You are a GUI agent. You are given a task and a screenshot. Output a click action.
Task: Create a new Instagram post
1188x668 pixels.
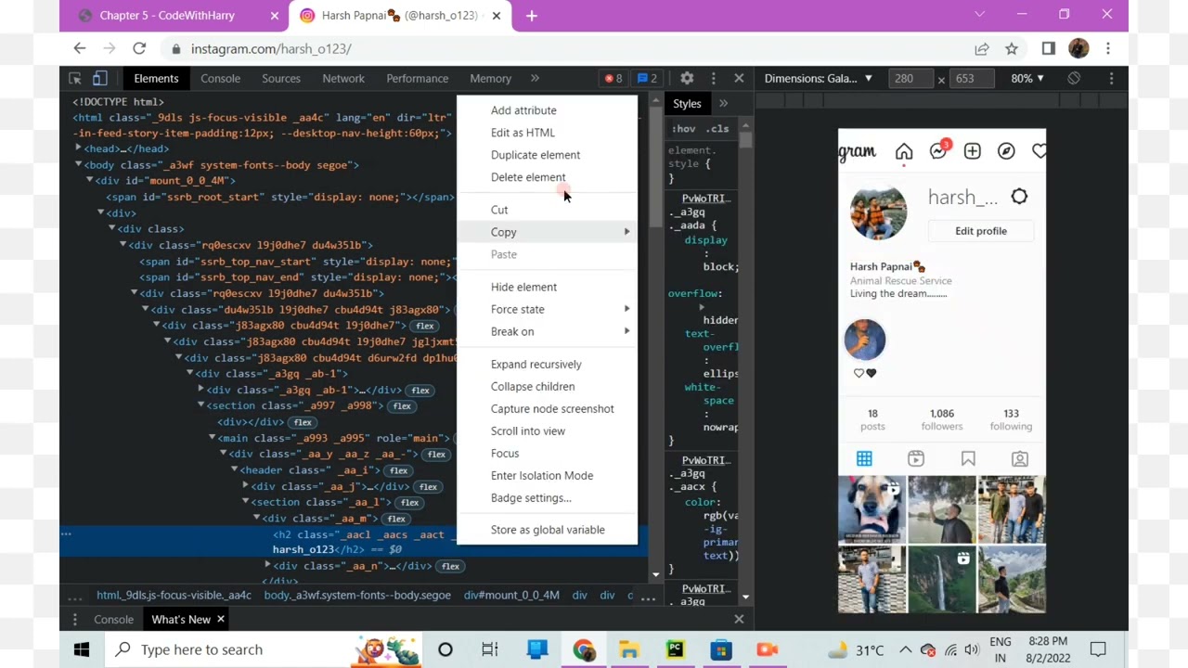pos(972,151)
